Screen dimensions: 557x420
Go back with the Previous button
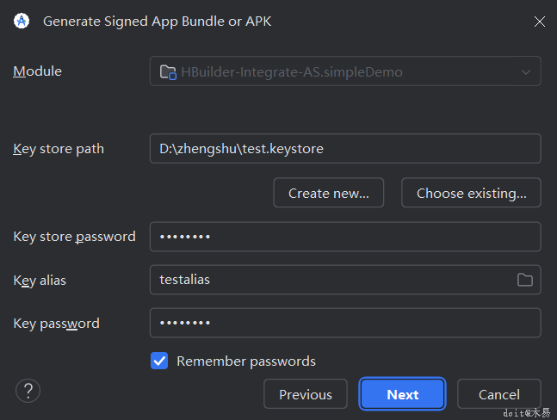(305, 395)
